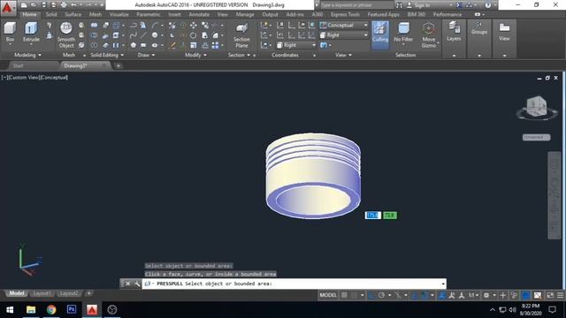Image resolution: width=566 pixels, height=318 pixels.
Task: Open the Section Plane tool
Action: [x=241, y=35]
